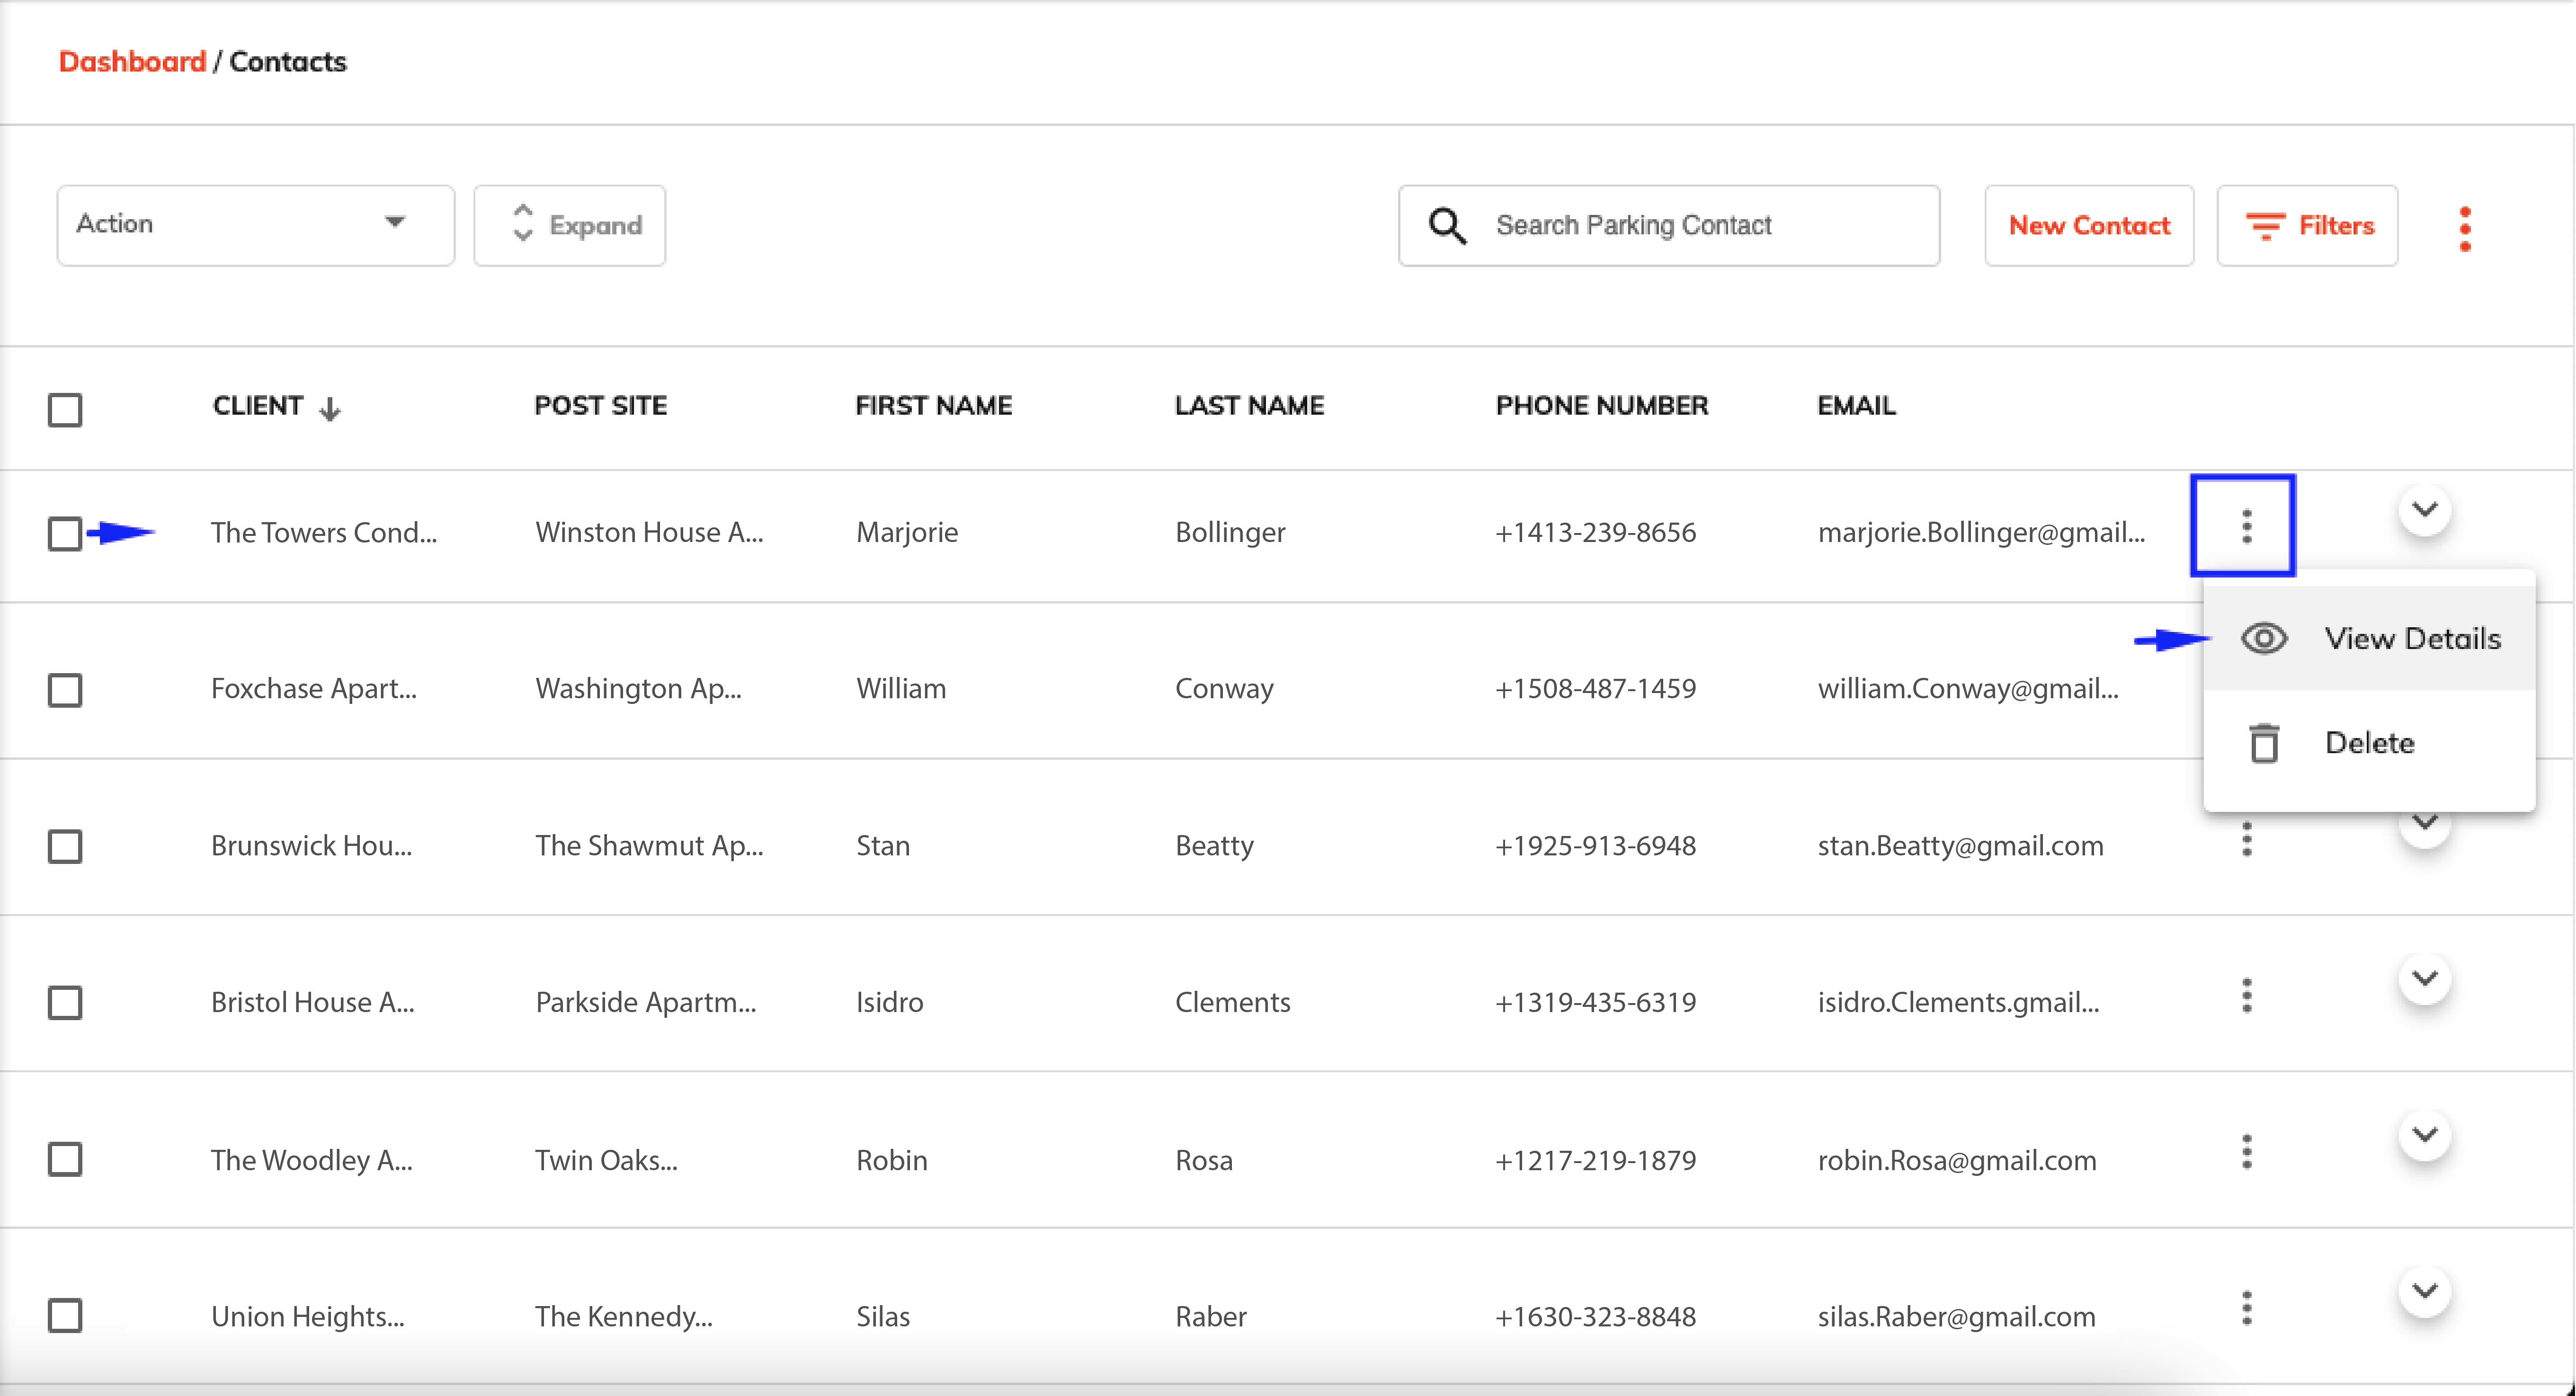Click the post site cell Winston House A...
The image size is (2576, 1396).
649,532
